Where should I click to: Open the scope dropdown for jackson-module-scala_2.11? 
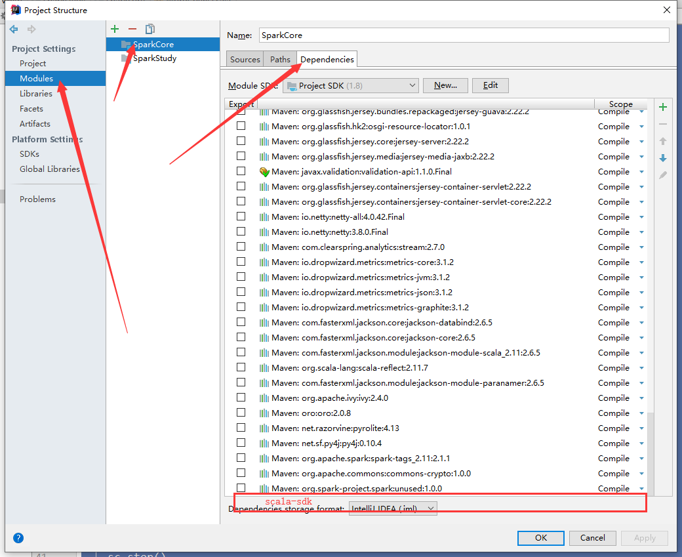pyautogui.click(x=641, y=353)
